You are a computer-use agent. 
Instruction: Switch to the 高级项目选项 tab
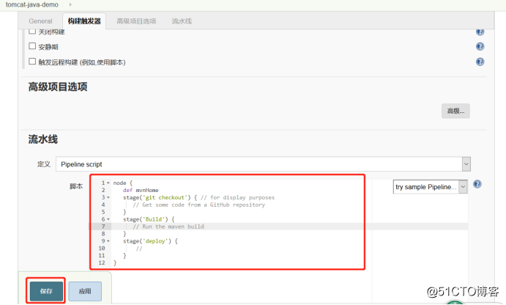point(136,21)
